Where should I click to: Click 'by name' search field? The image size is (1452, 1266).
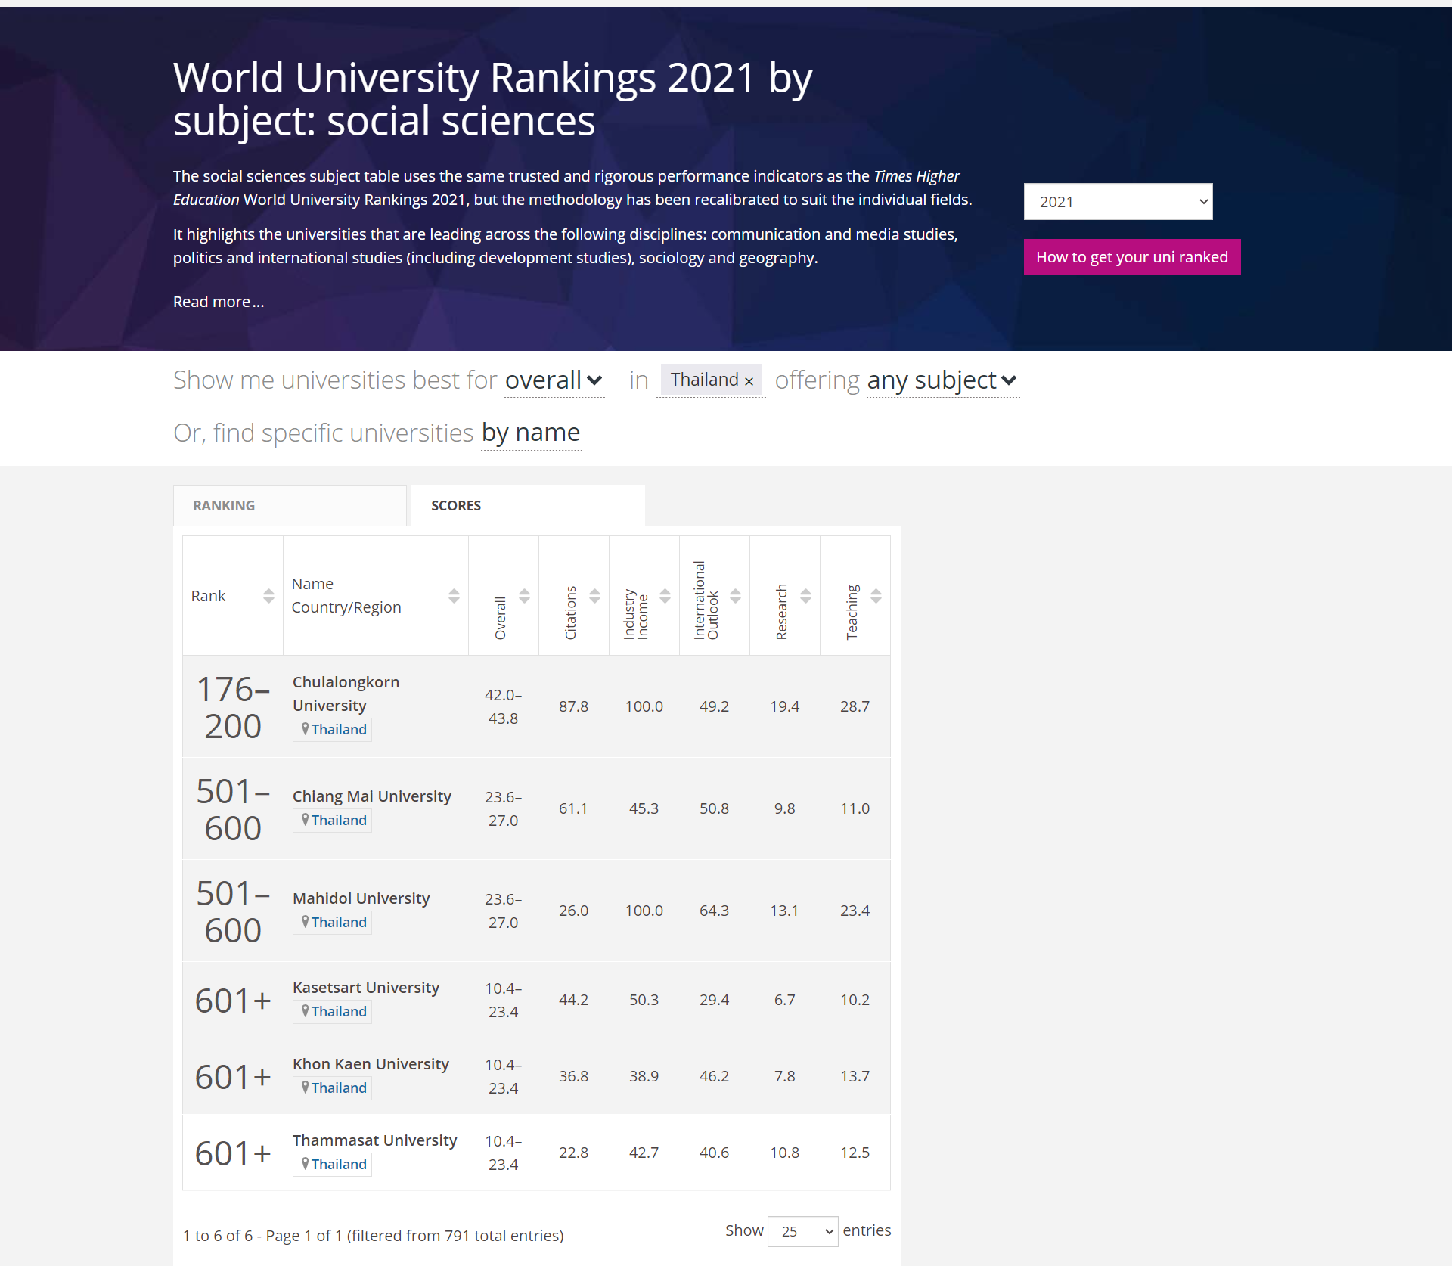(531, 433)
